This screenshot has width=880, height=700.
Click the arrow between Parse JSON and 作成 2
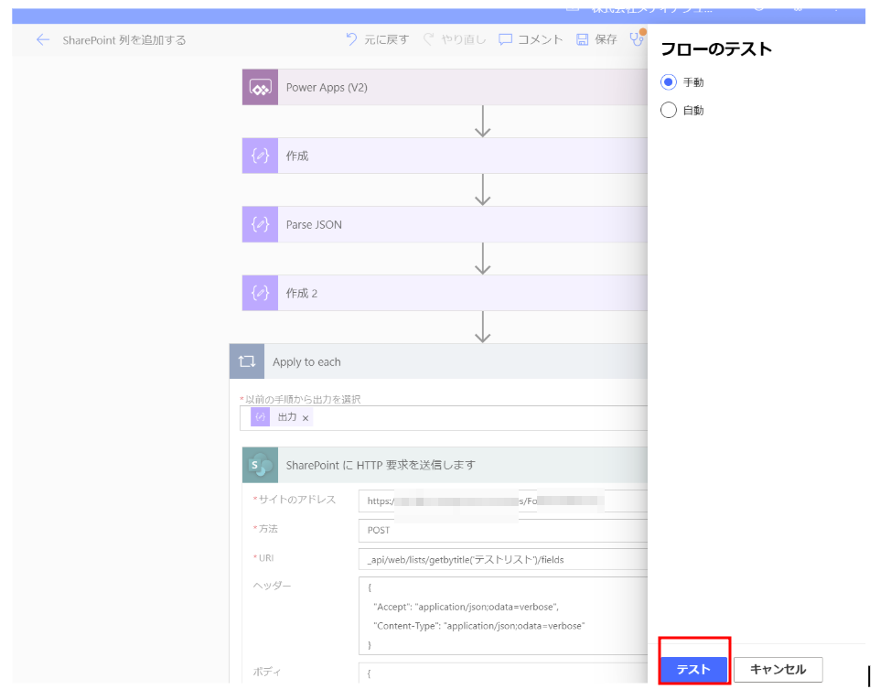(483, 258)
